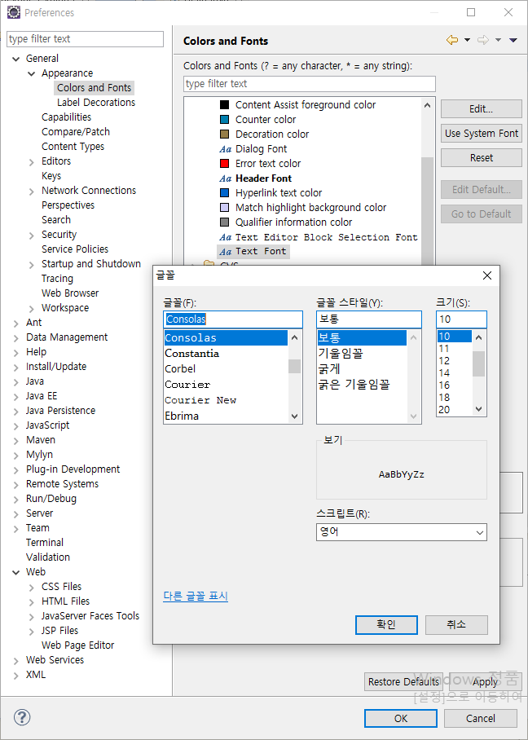Click Qualifier information color swatch
Image resolution: width=528 pixels, height=740 pixels.
coord(225,222)
